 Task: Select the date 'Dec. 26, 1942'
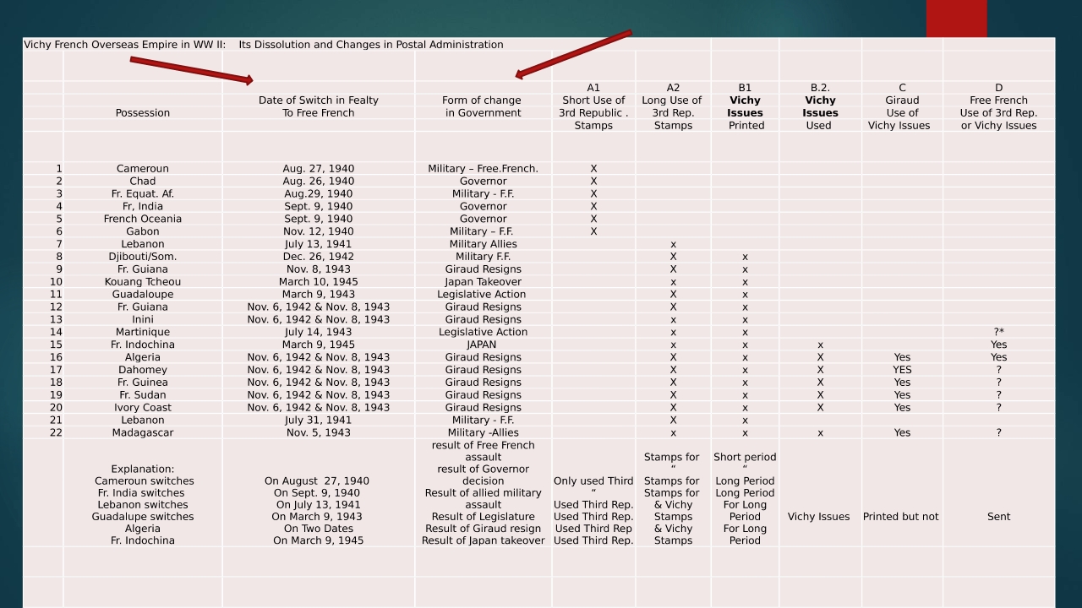[319, 257]
